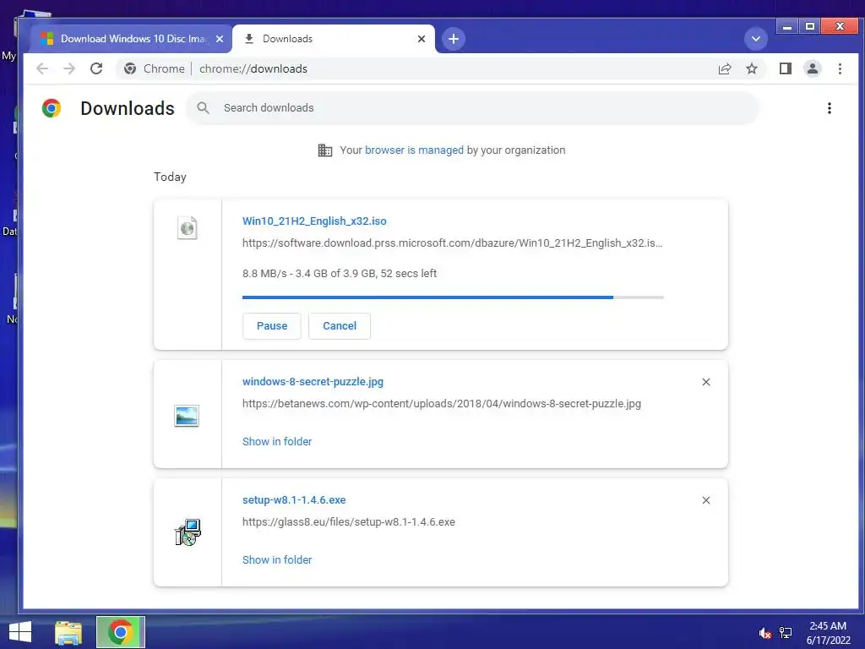Cancel the Win10 ISO download
Viewport: 865px width, 649px height.
coord(340,326)
